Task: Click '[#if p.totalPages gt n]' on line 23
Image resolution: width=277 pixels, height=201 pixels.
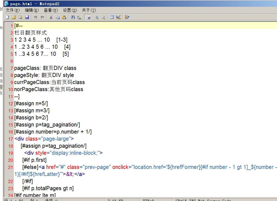Action: click(x=48, y=188)
